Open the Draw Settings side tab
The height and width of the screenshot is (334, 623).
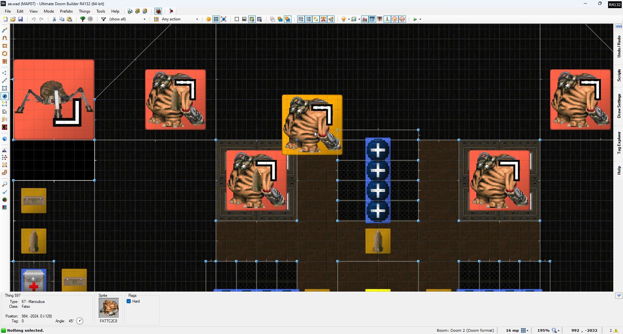tap(619, 106)
